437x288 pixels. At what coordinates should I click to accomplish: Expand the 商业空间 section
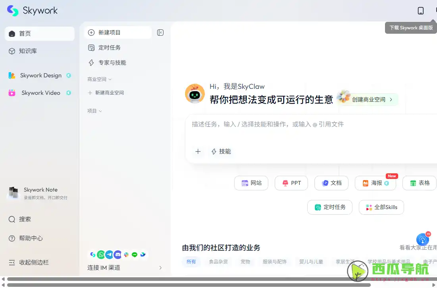click(100, 79)
